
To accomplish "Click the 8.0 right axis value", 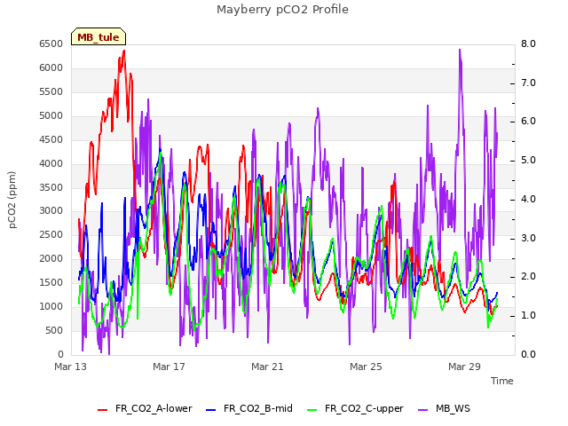I will click(528, 43).
